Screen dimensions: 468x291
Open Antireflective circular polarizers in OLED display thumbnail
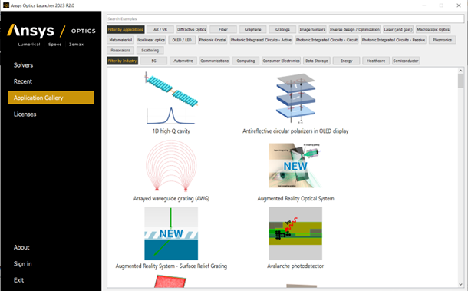tap(295, 98)
